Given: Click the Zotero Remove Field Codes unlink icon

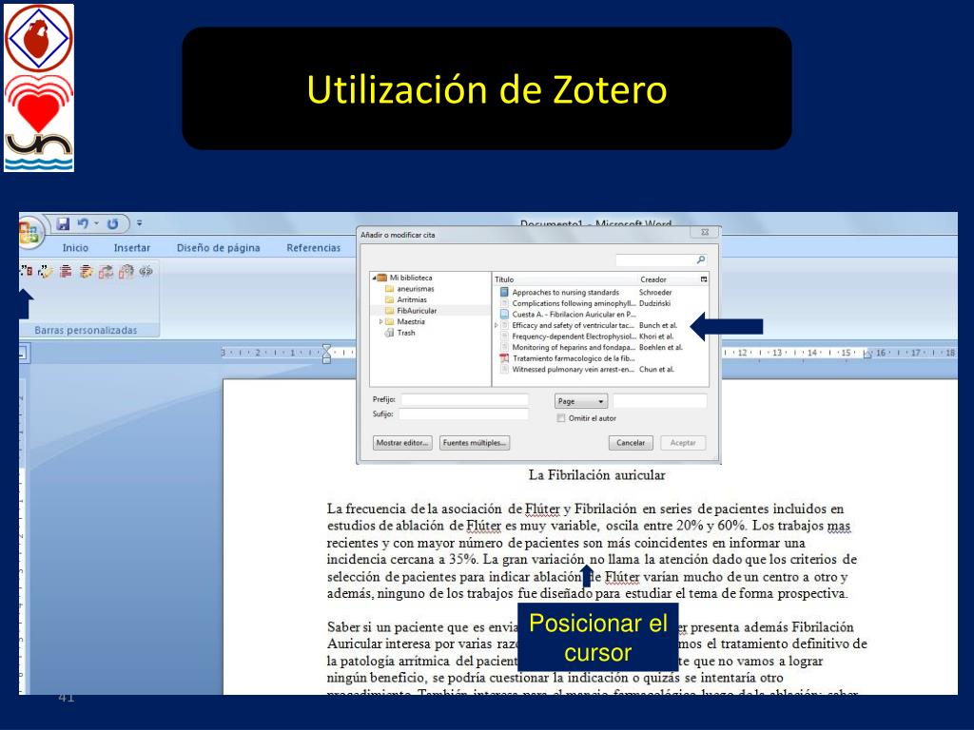Looking at the screenshot, I should 146,271.
